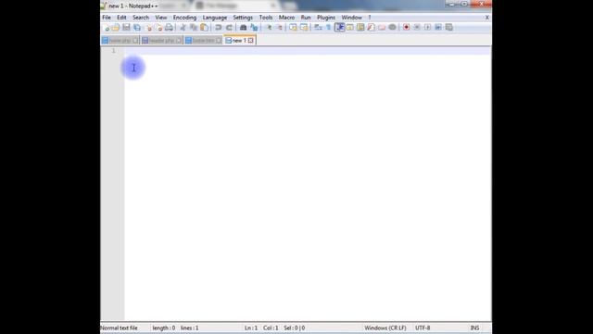This screenshot has height=334, width=593.
Task: Open the File menu
Action: click(107, 18)
